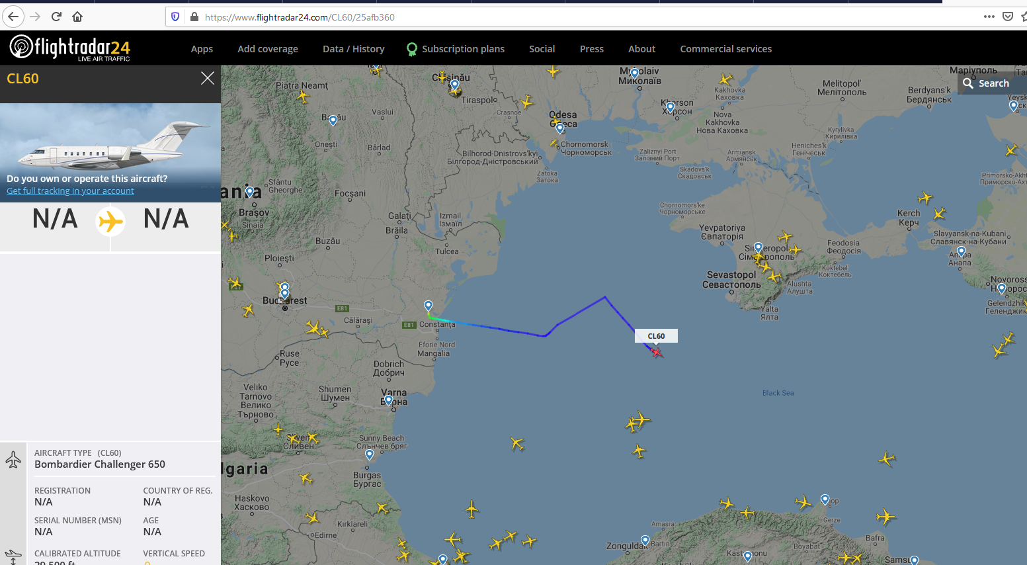Click the Search magnifier icon

[x=968, y=83]
